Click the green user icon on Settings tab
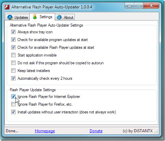 click(35, 17)
